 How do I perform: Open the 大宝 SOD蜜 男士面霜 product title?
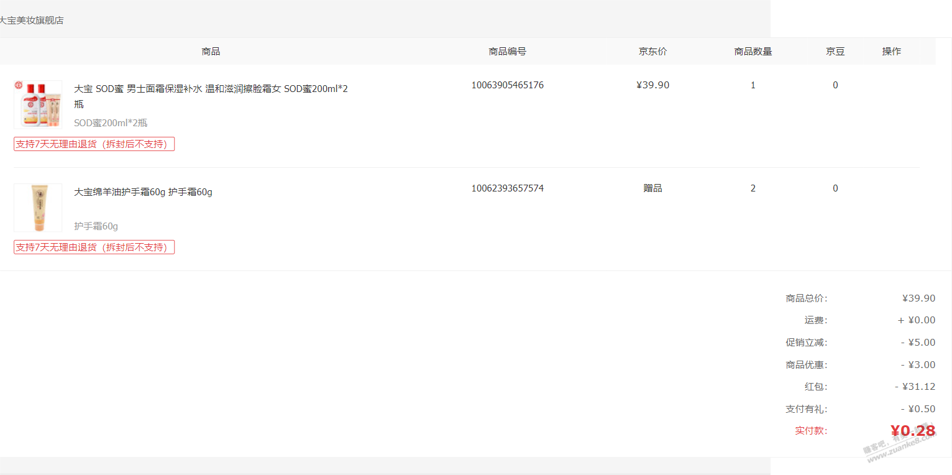click(x=211, y=96)
